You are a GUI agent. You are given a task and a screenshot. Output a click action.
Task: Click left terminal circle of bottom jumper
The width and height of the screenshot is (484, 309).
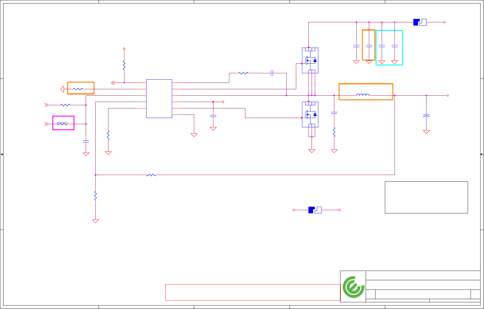point(294,210)
